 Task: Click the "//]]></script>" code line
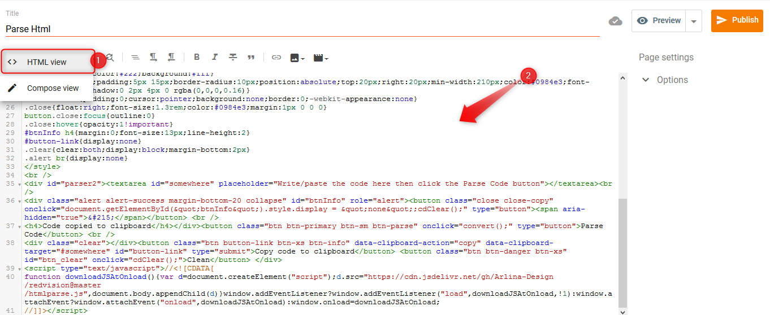point(56,310)
